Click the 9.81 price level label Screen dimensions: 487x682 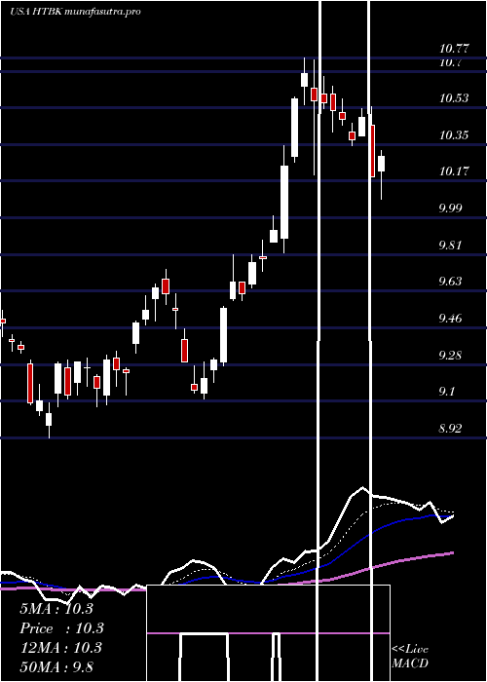point(452,246)
